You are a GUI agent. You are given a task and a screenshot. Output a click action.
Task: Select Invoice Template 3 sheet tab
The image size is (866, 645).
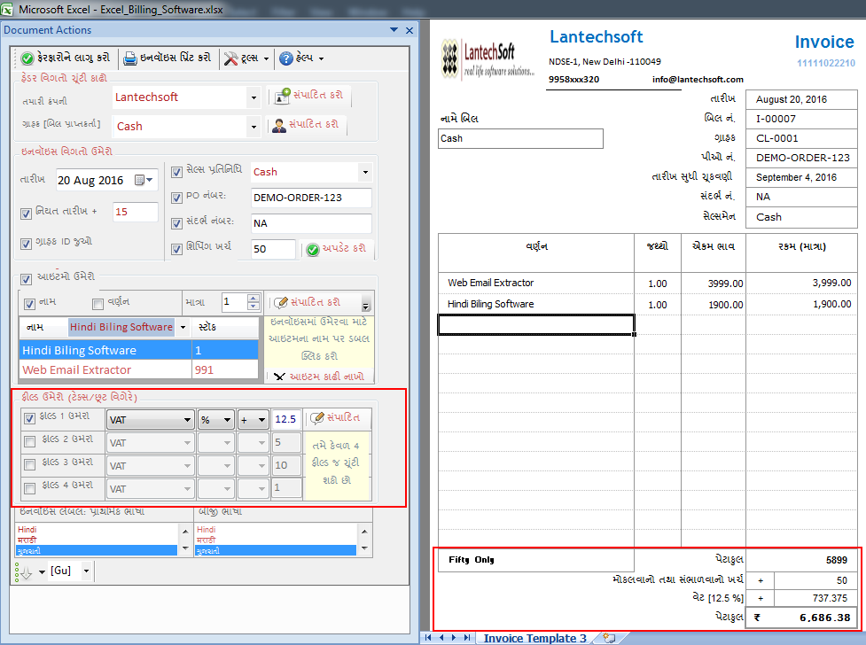pos(534,638)
